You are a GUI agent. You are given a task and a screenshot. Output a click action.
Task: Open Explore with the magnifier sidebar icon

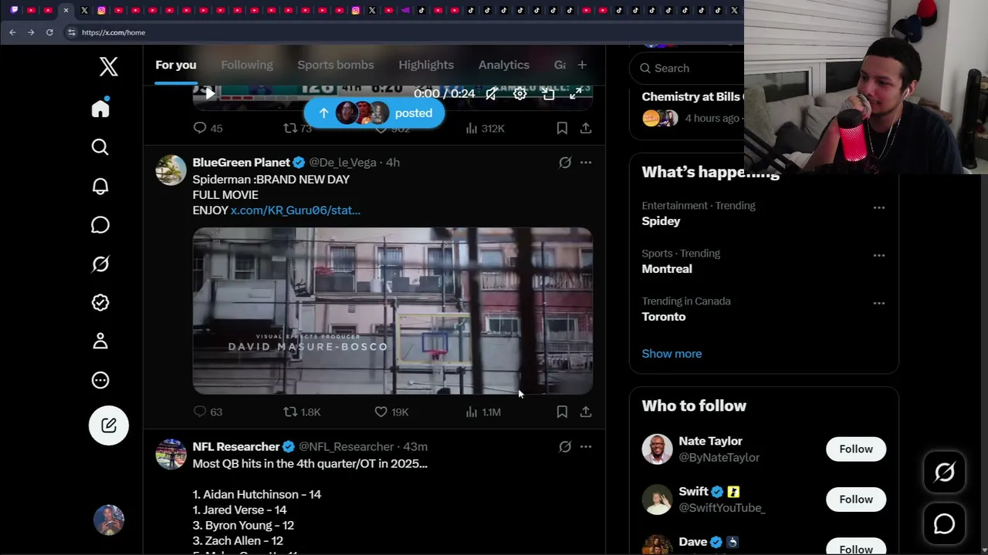coord(100,147)
